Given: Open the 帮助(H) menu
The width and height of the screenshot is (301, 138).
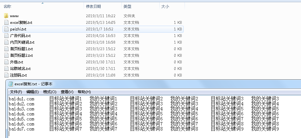Looking at the screenshot, I should (x=84, y=92).
